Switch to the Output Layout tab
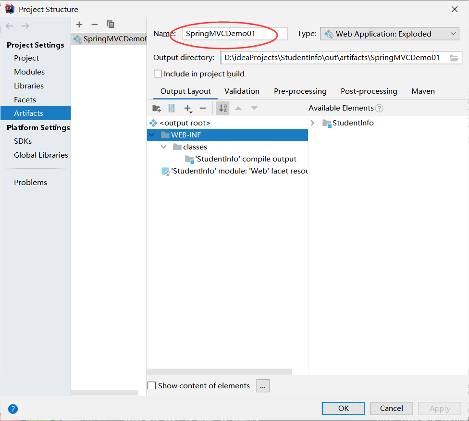The image size is (469, 421). (185, 91)
